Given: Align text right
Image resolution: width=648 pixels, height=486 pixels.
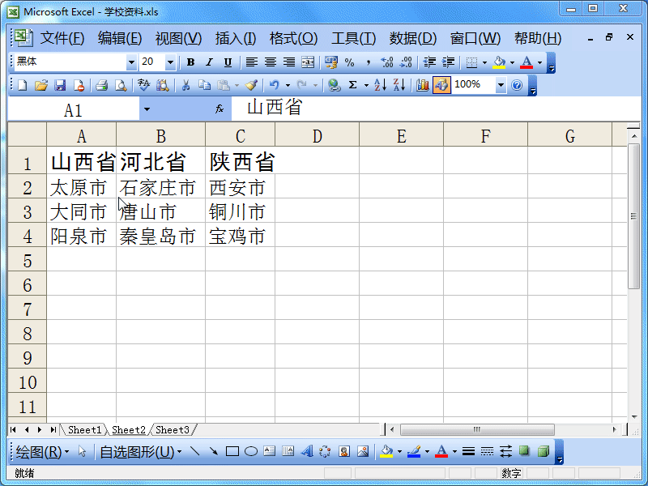Looking at the screenshot, I should click(289, 62).
